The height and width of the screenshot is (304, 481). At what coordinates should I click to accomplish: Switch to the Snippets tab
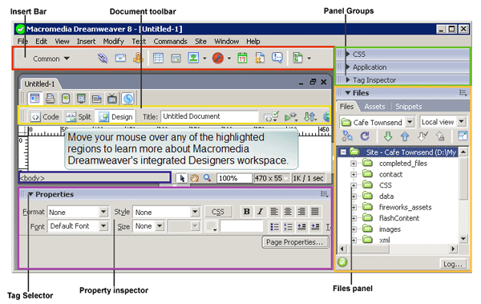coord(408,107)
